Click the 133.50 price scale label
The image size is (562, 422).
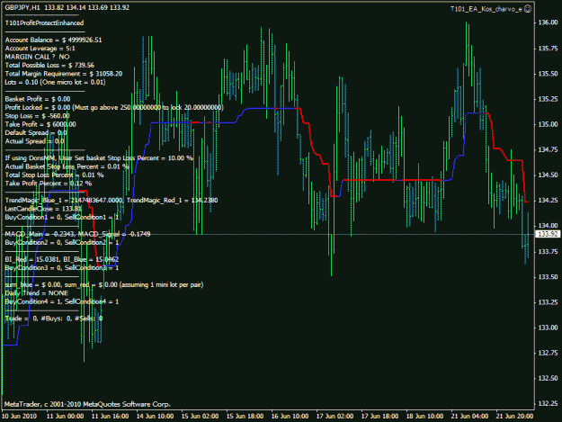pos(548,276)
